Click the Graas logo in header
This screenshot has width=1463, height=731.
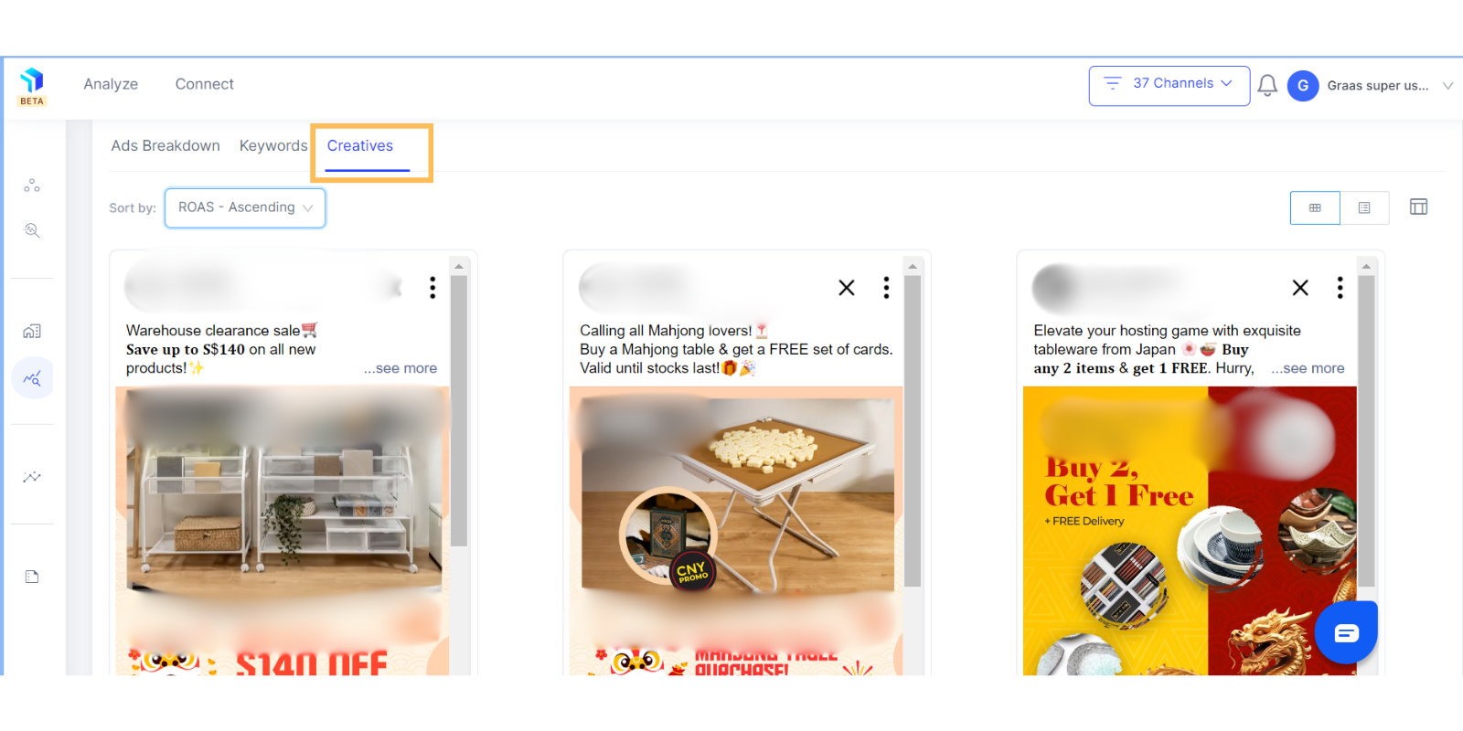click(x=32, y=86)
